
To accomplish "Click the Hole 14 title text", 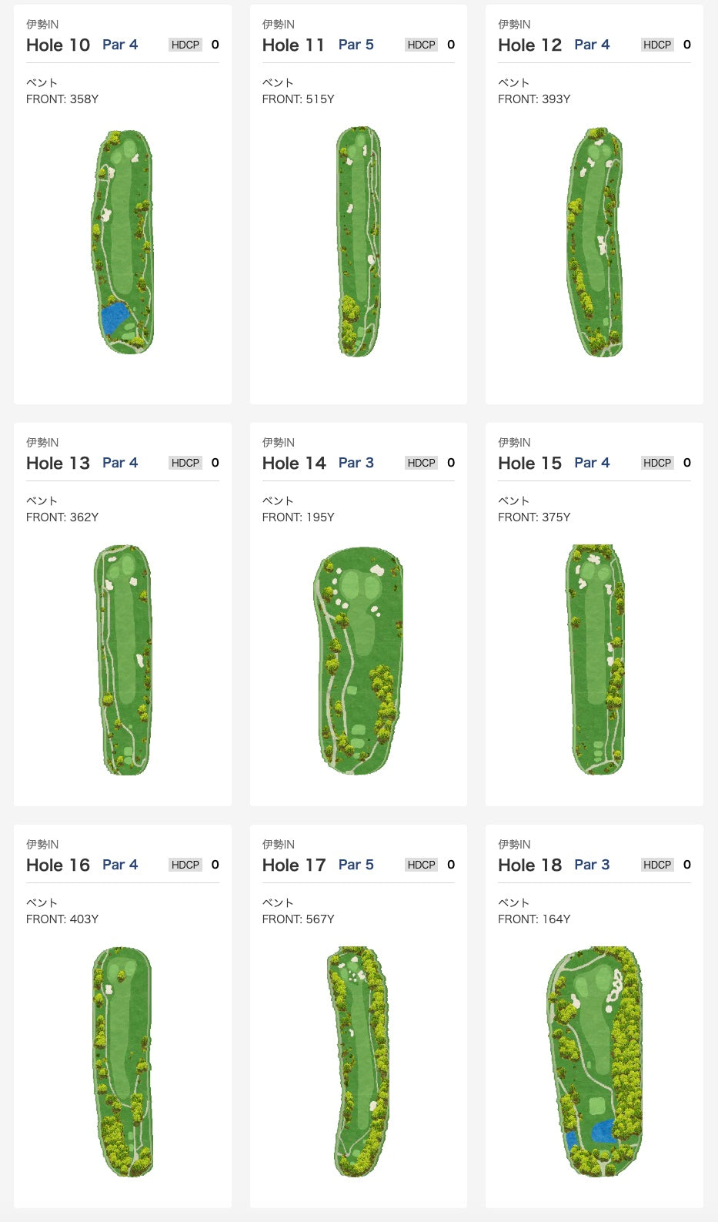I will click(294, 463).
